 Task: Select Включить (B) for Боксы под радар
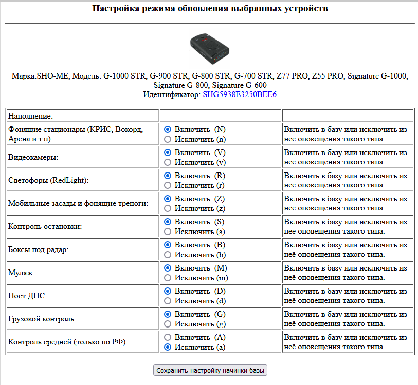point(168,245)
